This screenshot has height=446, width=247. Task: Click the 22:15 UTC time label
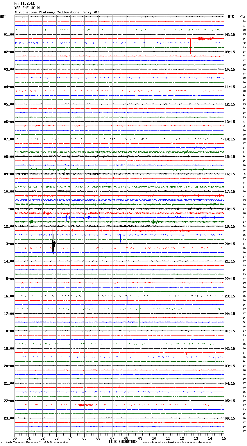coord(230,279)
